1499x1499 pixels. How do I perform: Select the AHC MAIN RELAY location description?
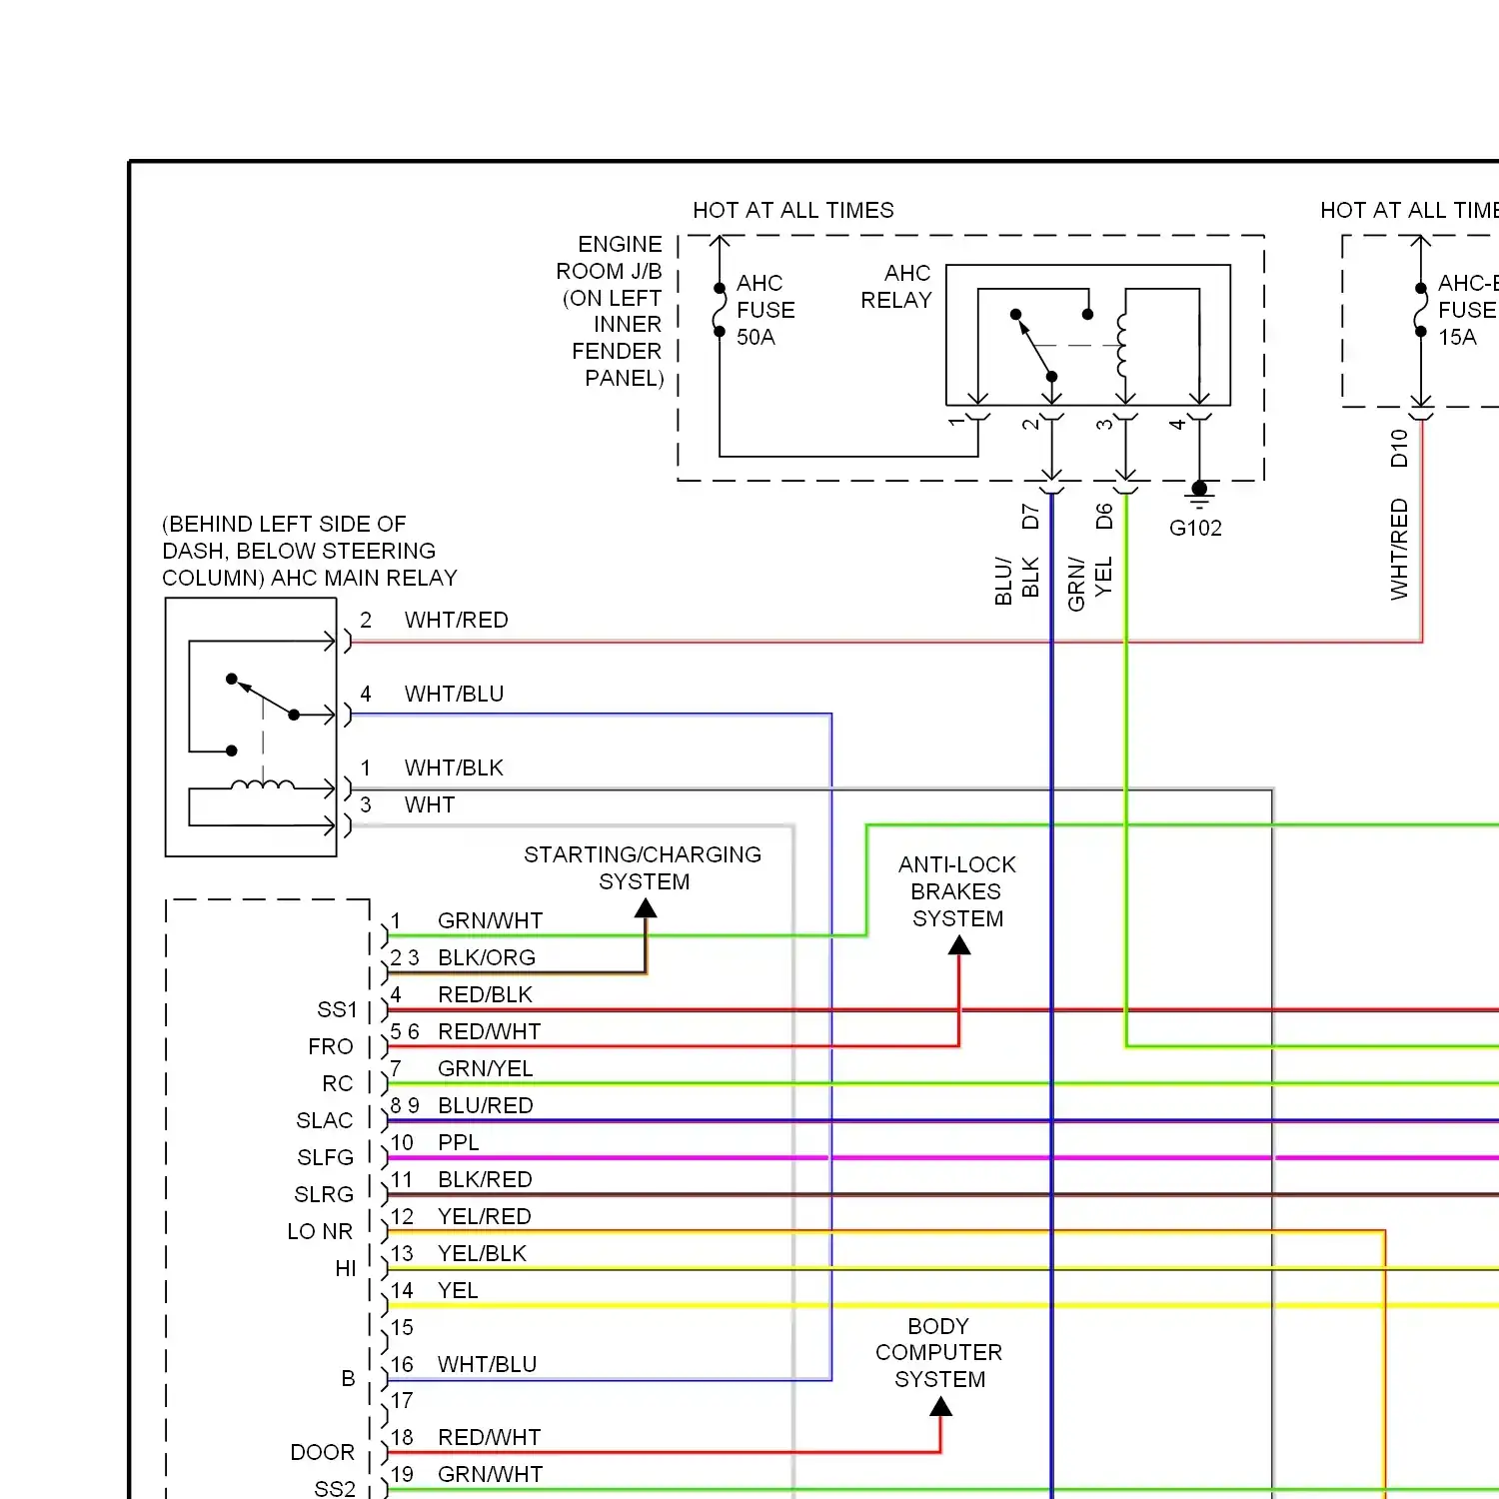click(310, 551)
